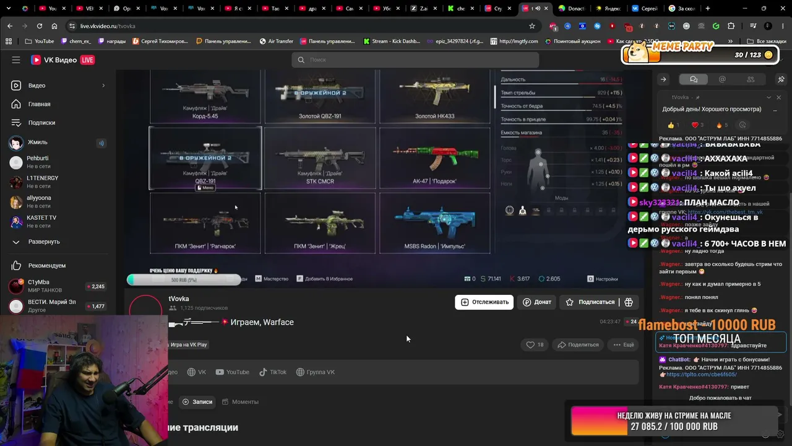Open the allyyoona channel in sidebar
The width and height of the screenshot is (792, 446).
[59, 202]
